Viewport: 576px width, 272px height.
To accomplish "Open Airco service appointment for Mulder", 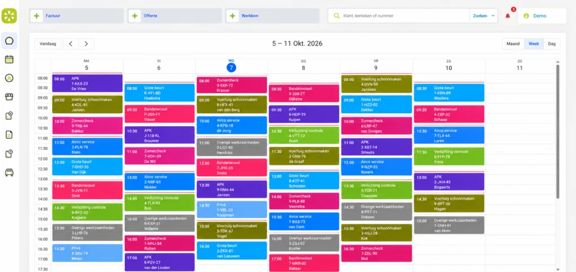I will 160,182.
